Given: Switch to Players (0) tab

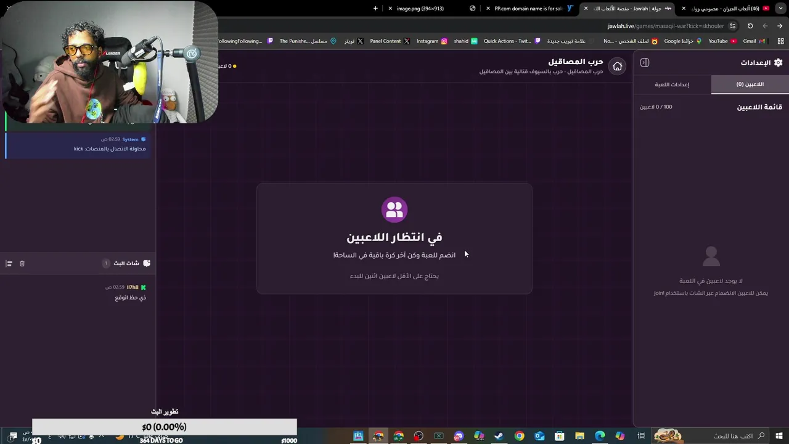Looking at the screenshot, I should pos(750,84).
